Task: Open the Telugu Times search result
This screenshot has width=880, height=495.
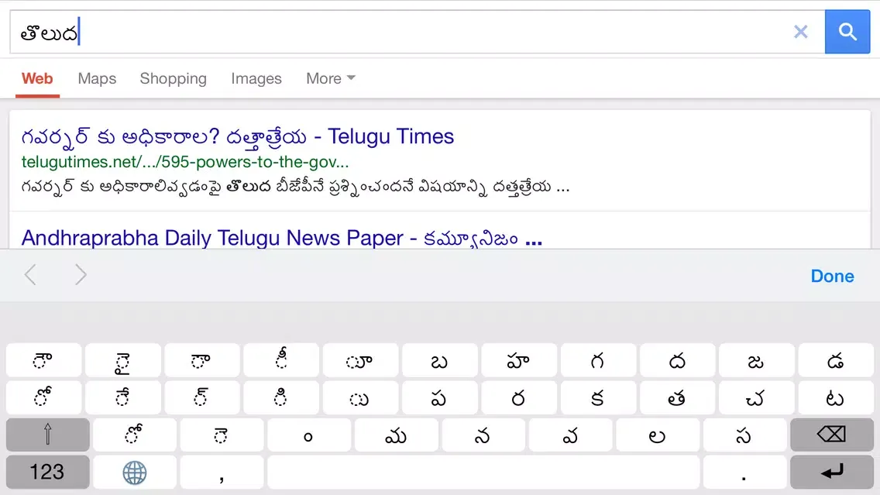Action: point(237,137)
